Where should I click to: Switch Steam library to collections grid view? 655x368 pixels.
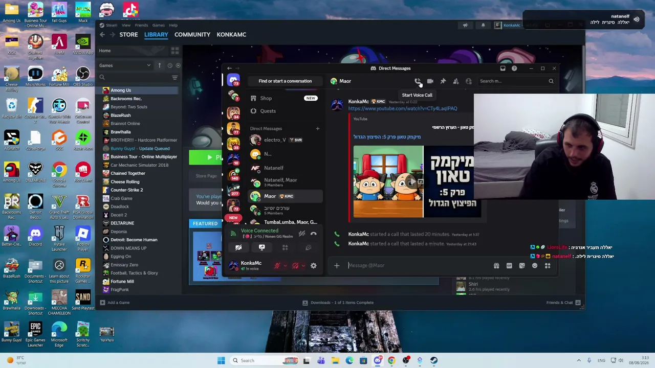175,51
